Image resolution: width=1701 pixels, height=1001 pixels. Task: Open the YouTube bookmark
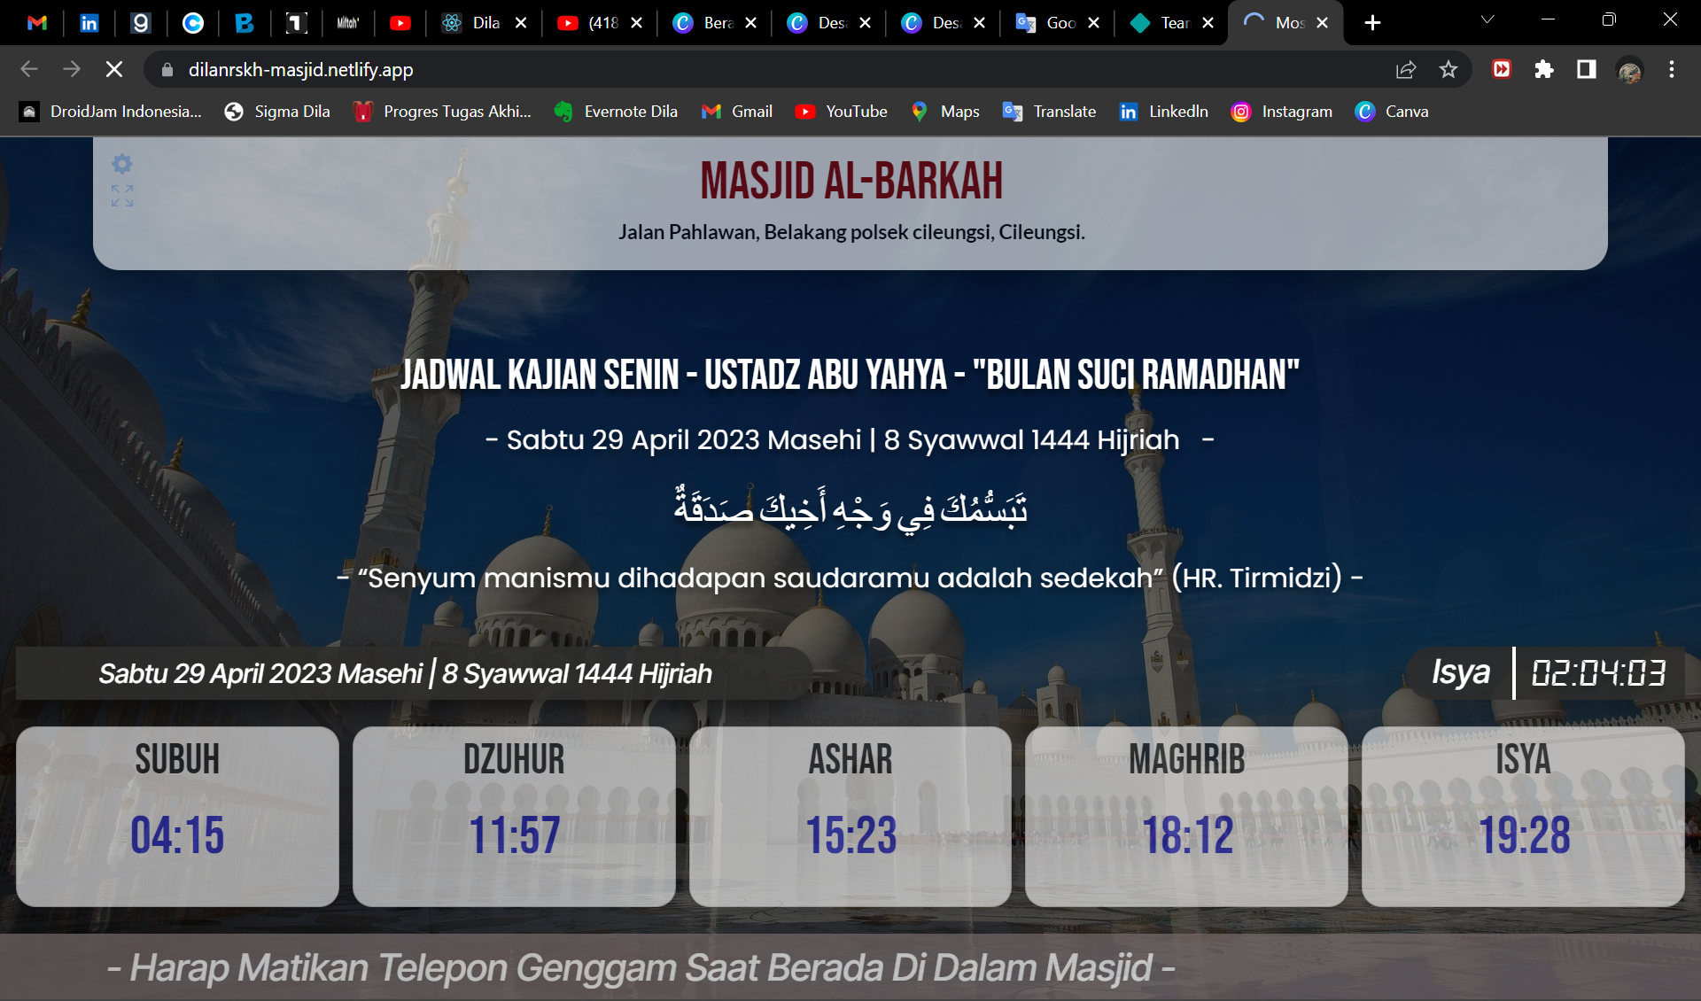[x=841, y=112]
